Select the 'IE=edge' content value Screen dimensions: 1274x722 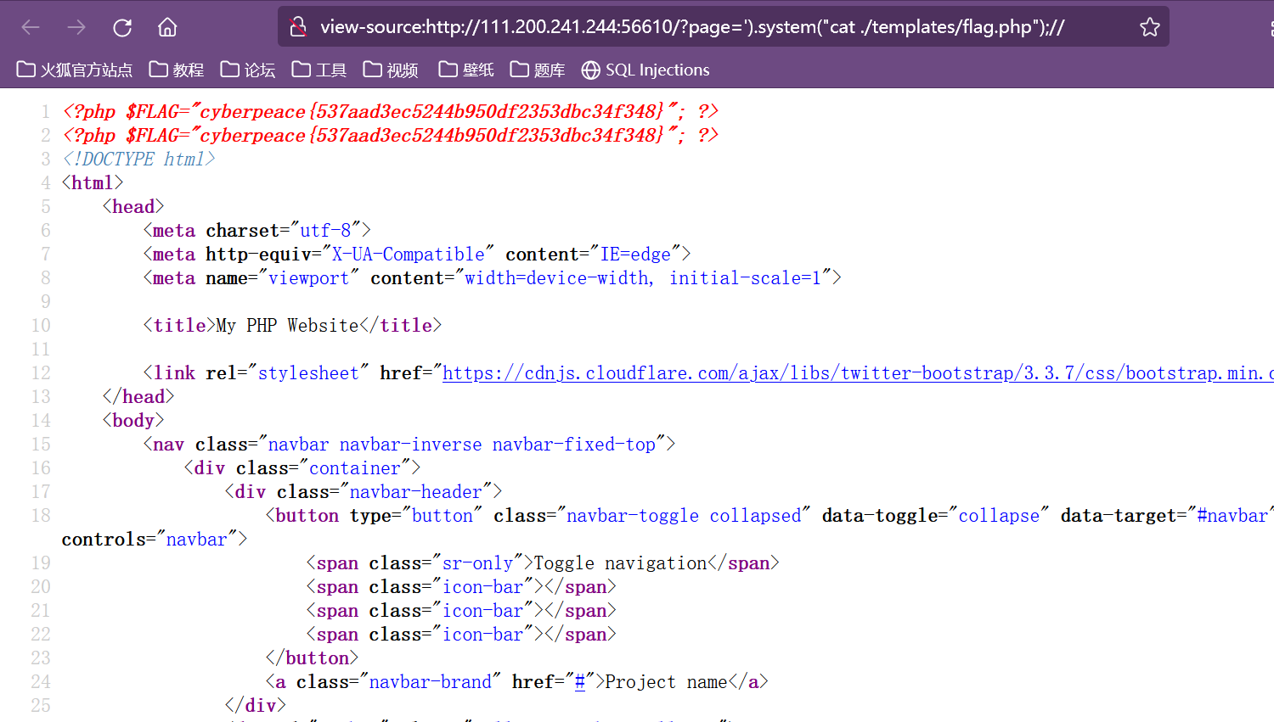636,255
